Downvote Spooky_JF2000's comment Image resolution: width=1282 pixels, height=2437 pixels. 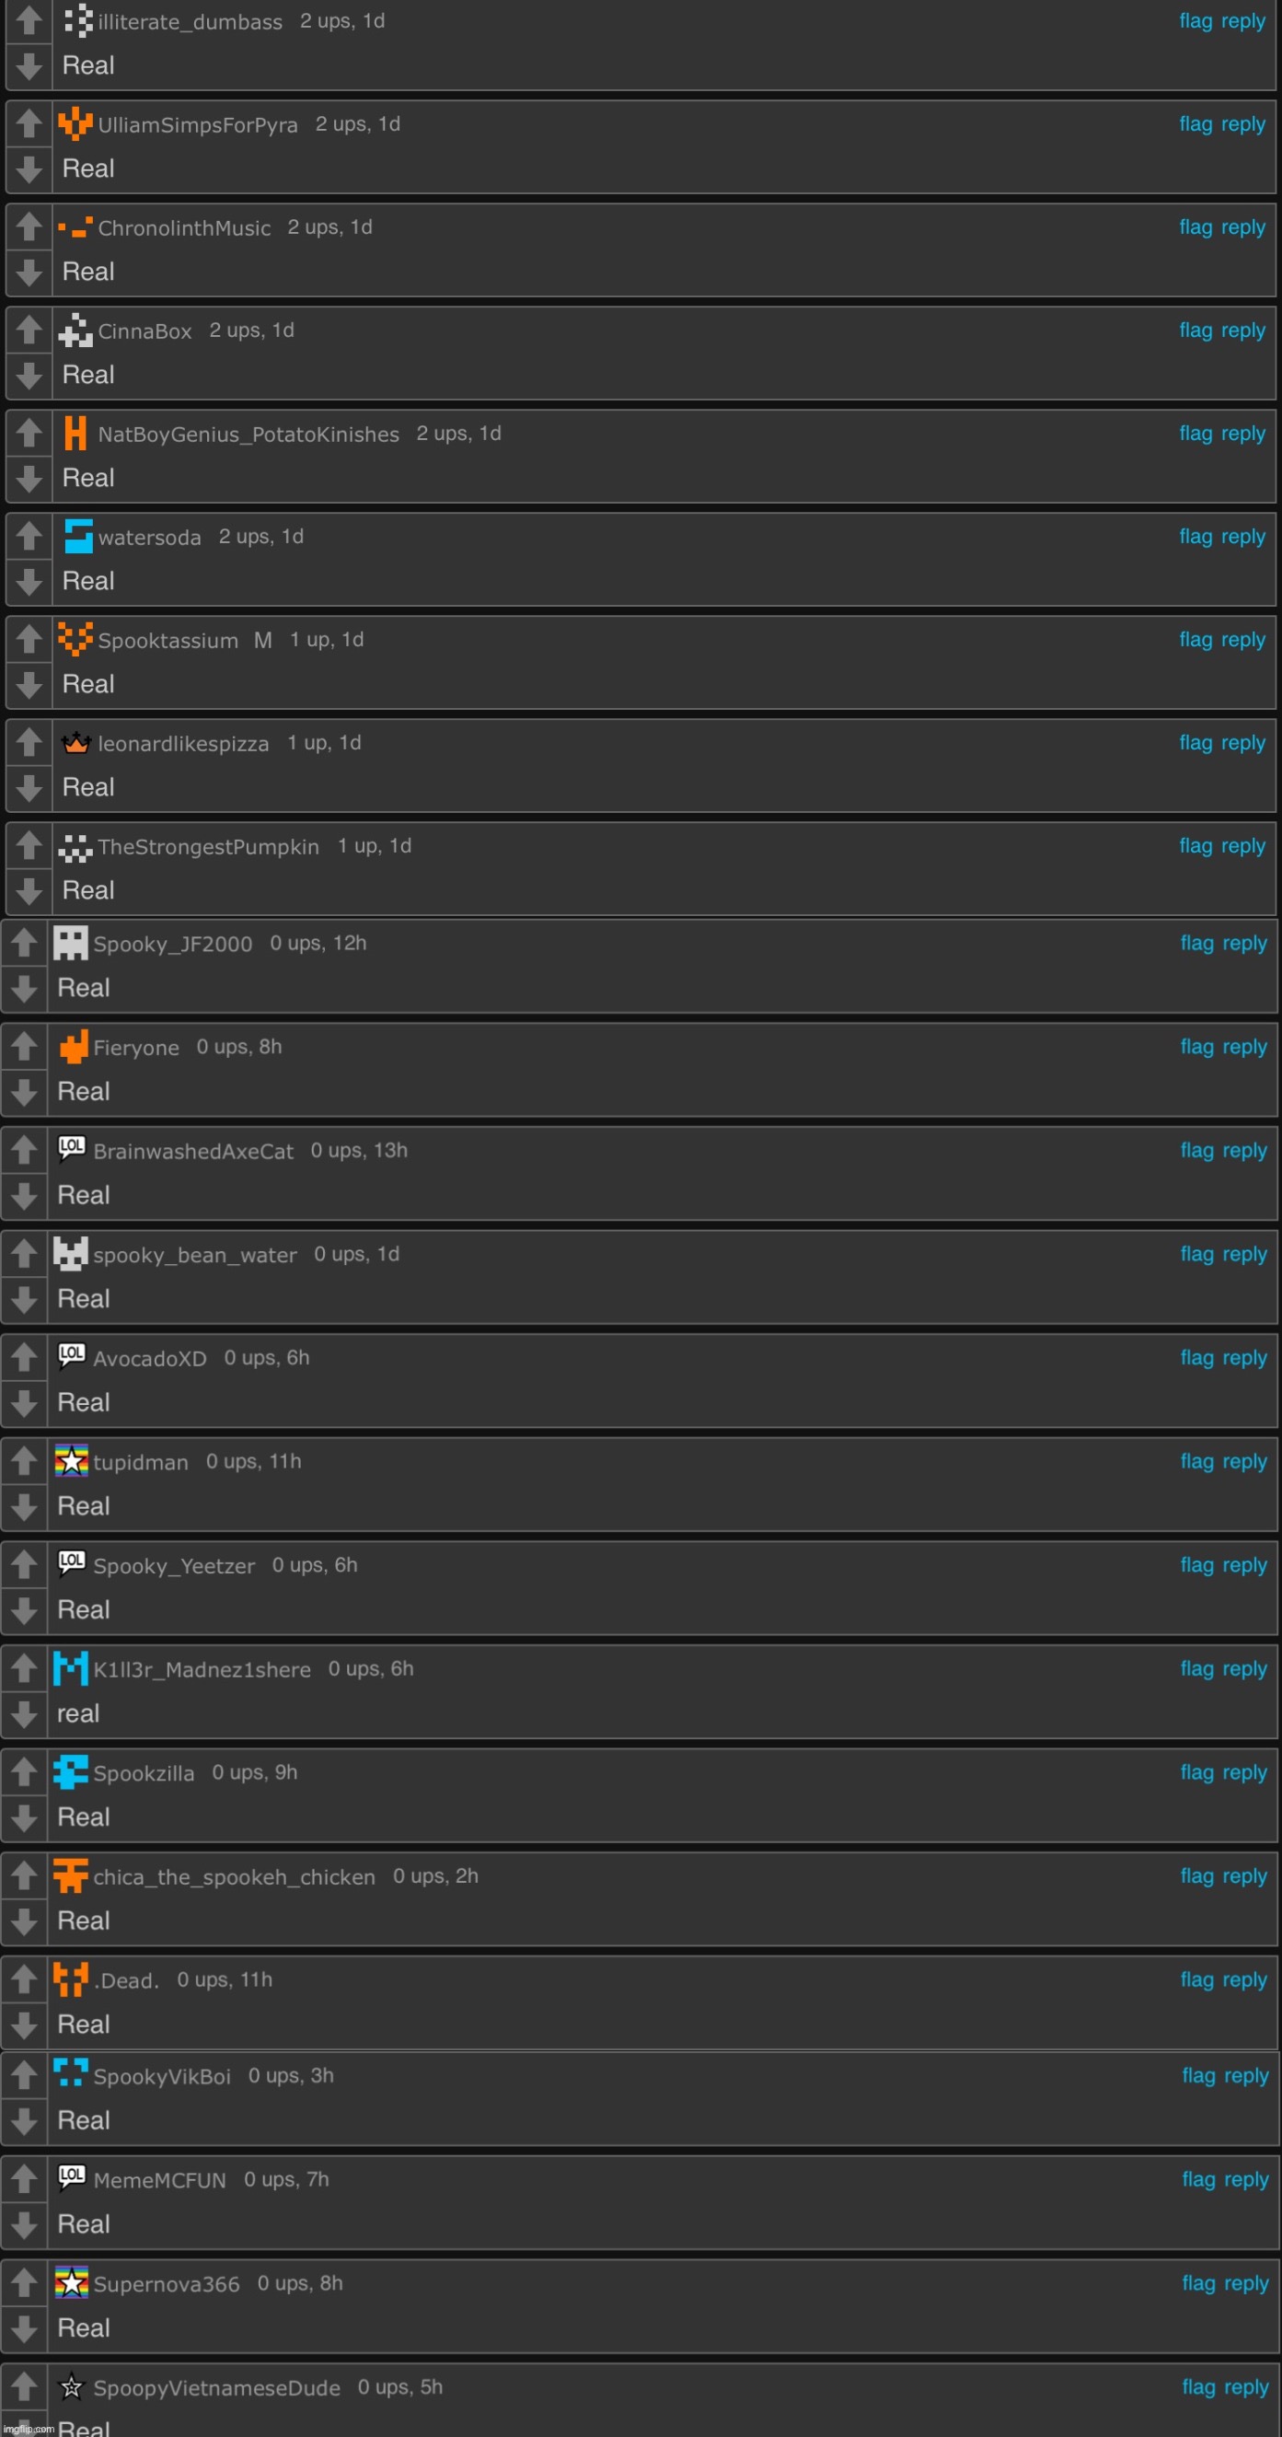[x=25, y=989]
